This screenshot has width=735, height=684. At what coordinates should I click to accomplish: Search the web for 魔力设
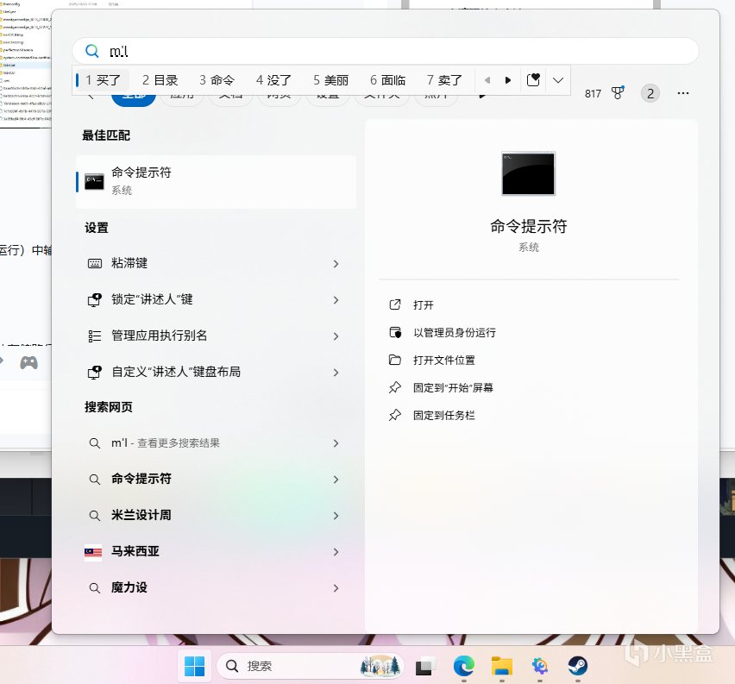pos(215,588)
